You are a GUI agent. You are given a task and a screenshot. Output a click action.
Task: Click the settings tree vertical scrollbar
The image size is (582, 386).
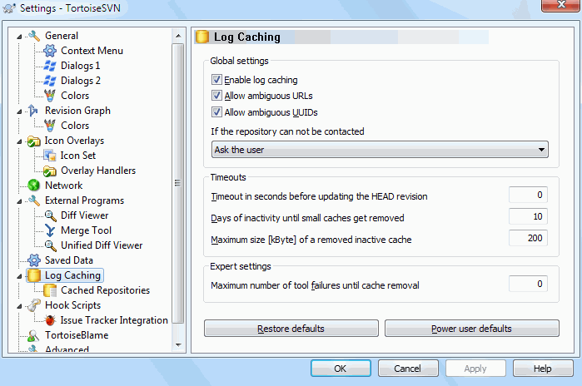pos(178,183)
